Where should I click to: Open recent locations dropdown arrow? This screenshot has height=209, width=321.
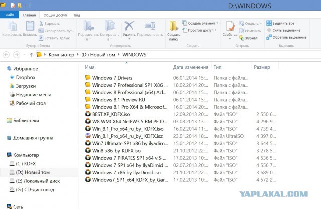pos(25,55)
